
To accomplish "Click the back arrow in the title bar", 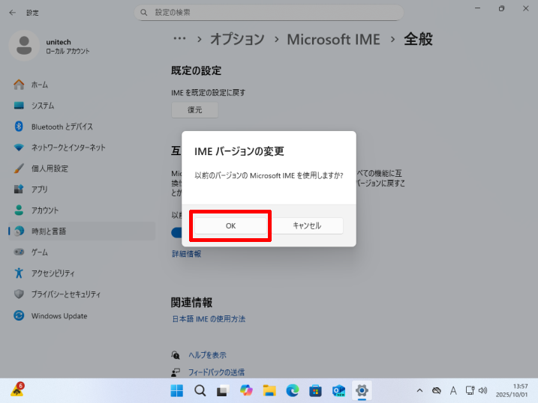I will click(x=12, y=13).
